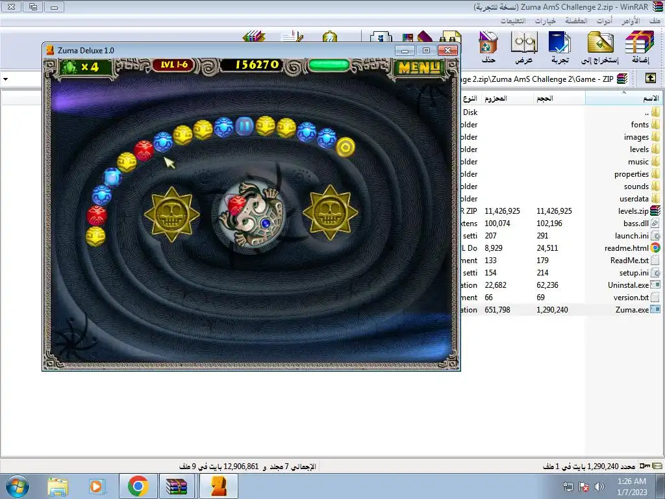Click the إضافة (Add) toolbar icon in WinRAR
The width and height of the screenshot is (665, 499).
pos(640,47)
